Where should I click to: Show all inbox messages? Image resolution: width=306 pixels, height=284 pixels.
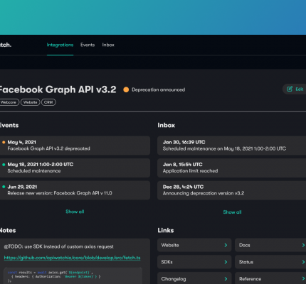tap(232, 212)
